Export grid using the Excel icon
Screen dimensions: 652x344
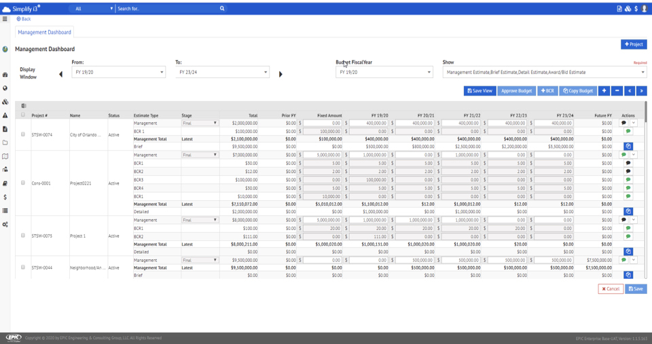[x=24, y=106]
